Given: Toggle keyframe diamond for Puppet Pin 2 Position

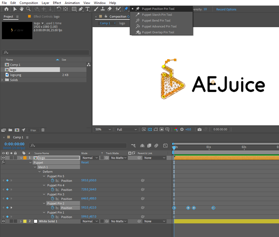Looking at the screenshot, I should point(7,208).
